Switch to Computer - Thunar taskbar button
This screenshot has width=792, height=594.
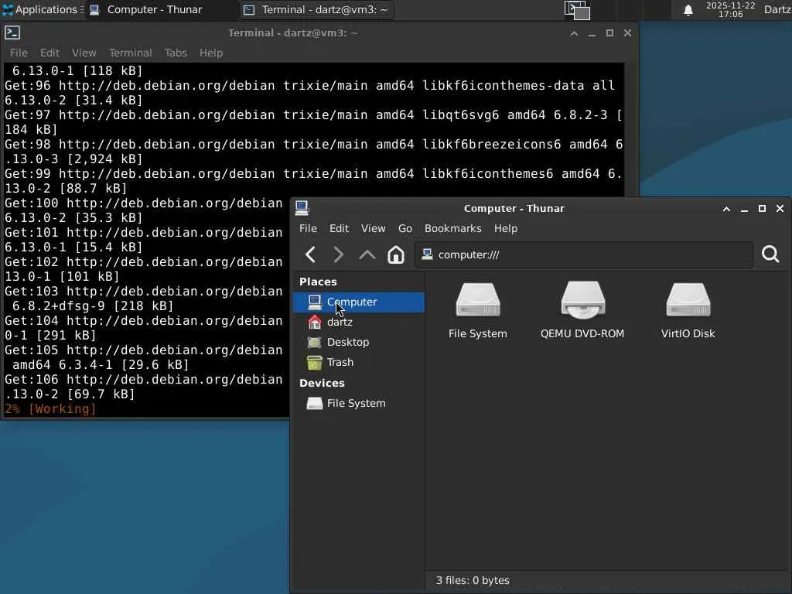162,9
